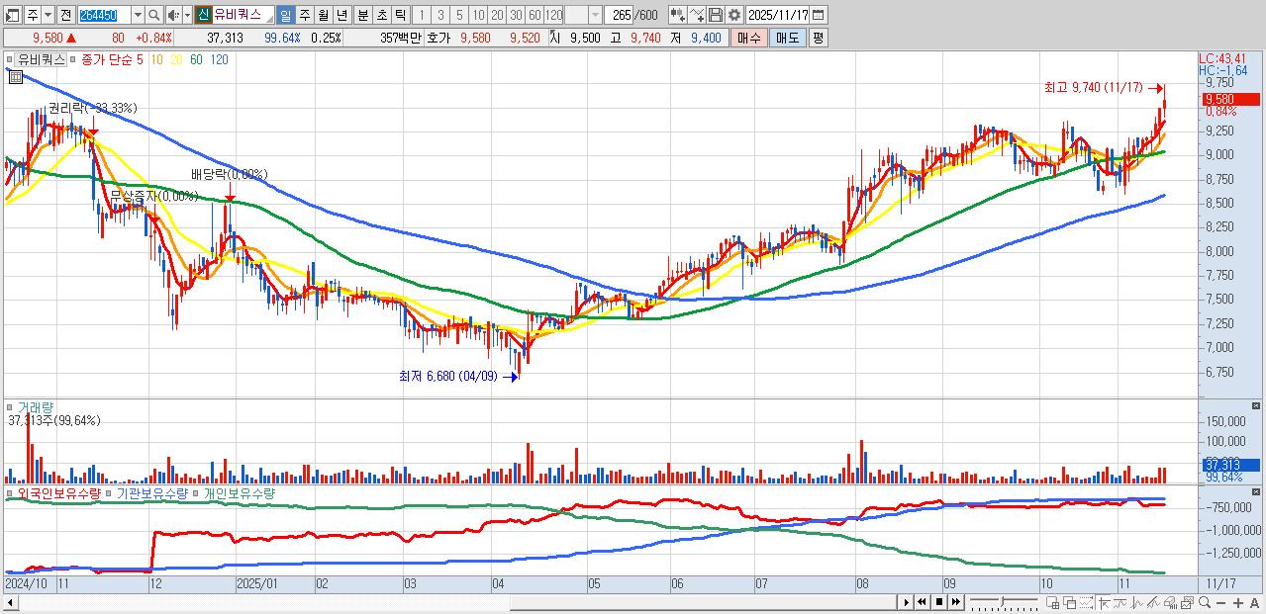Zoom out with the minus icon
This screenshot has width=1266, height=614.
point(1221,602)
